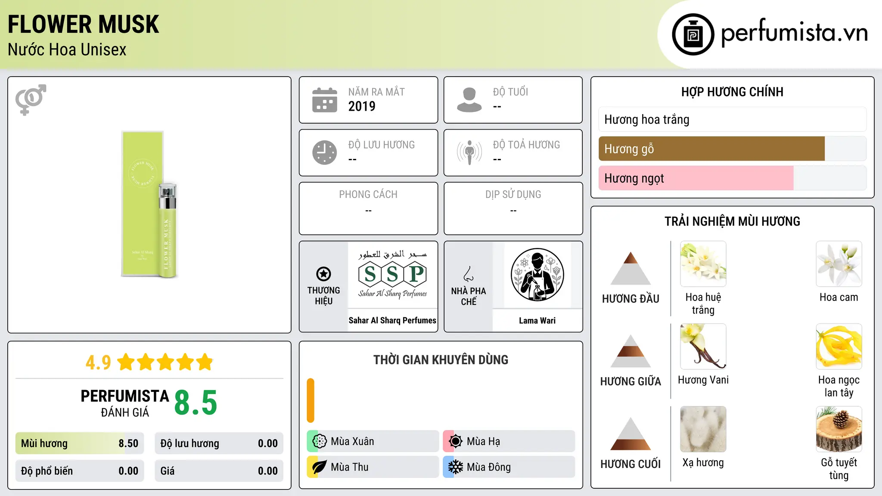Click the person icon beside Độ tuổi
Viewport: 882px width, 496px height.
[469, 100]
